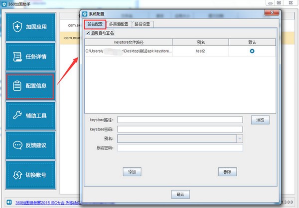Screen dimensions: 299x208
Task: Select default radio button for test2 keystore
Action: click(252, 51)
